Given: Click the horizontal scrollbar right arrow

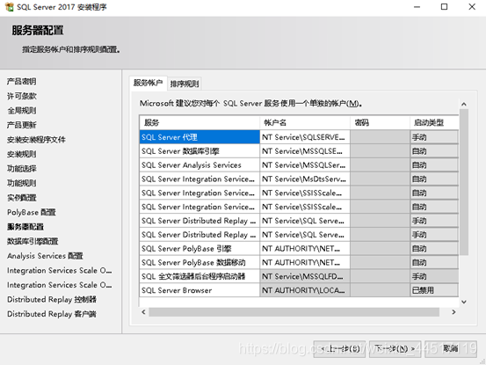Looking at the screenshot, I should pos(453,312).
